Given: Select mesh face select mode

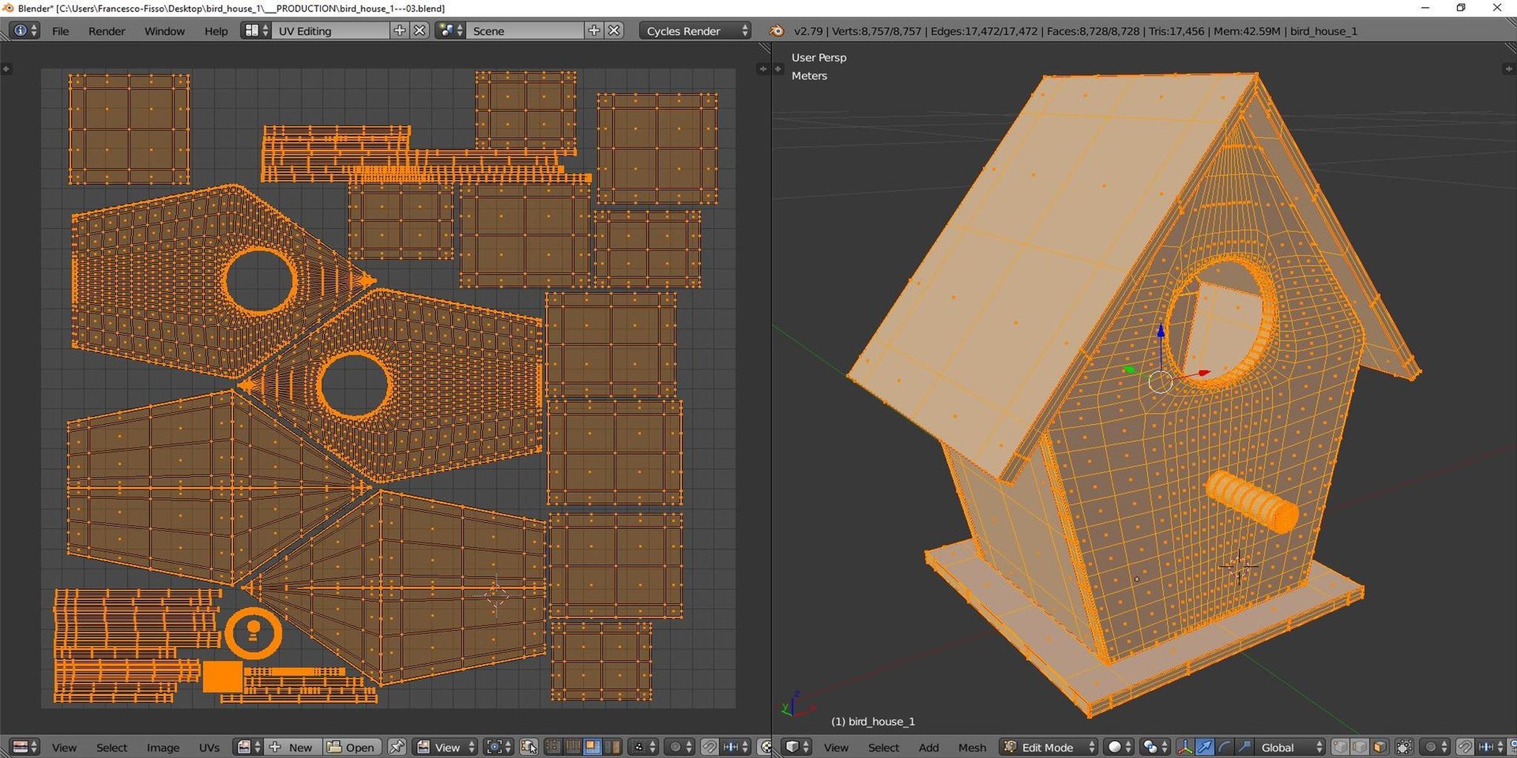Looking at the screenshot, I should point(1380,747).
